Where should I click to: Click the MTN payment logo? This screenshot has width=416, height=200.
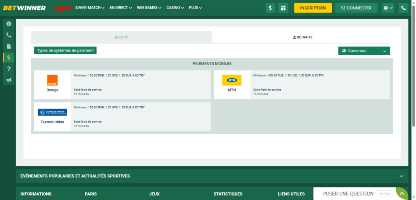click(232, 80)
